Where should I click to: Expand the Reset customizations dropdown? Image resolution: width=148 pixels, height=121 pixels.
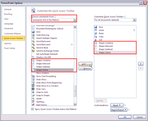click(117, 105)
